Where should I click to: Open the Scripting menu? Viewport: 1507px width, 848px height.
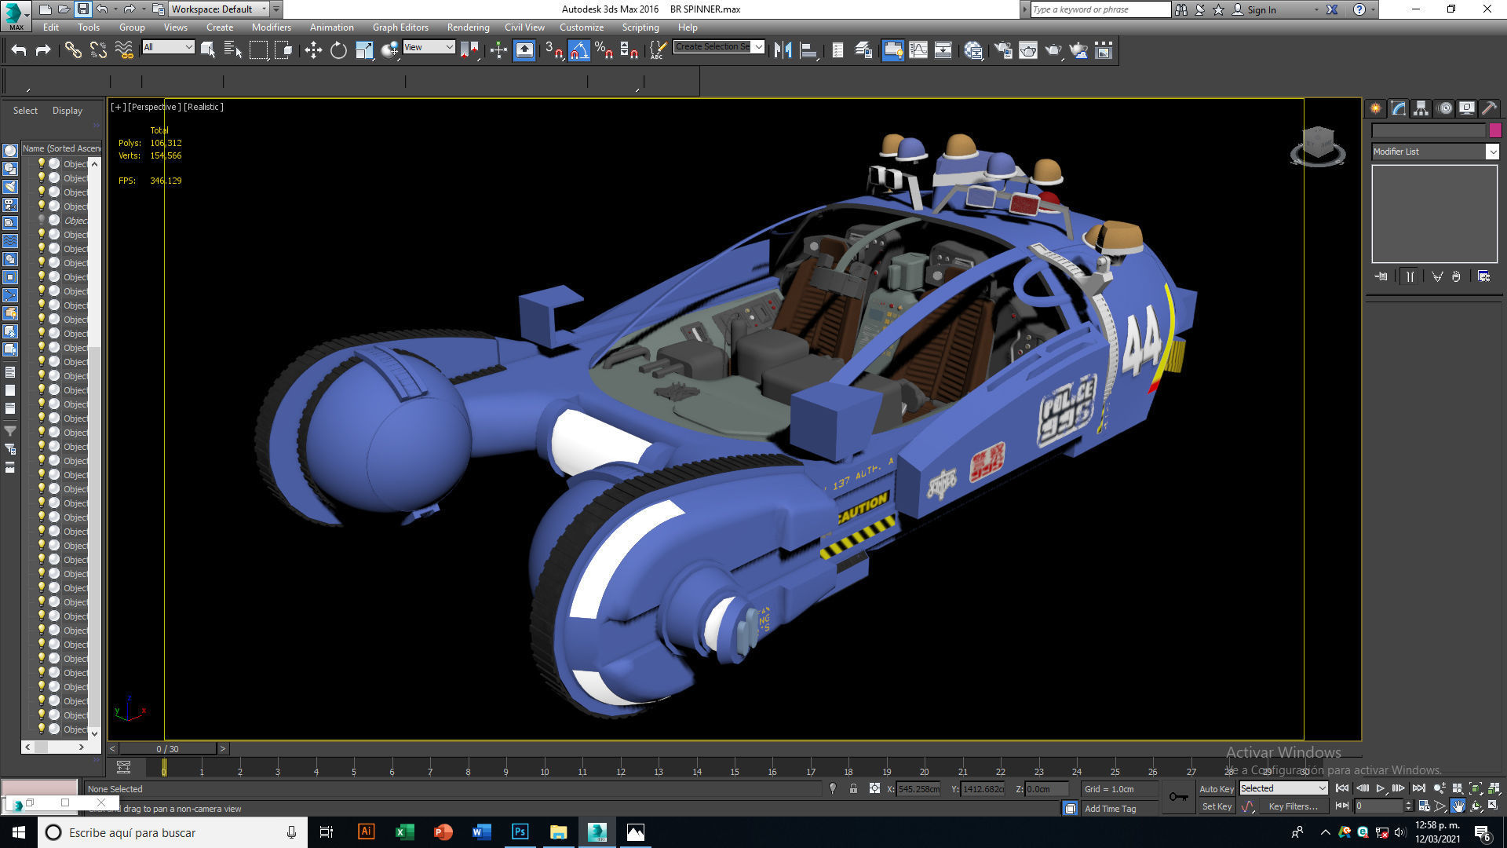pos(640,27)
